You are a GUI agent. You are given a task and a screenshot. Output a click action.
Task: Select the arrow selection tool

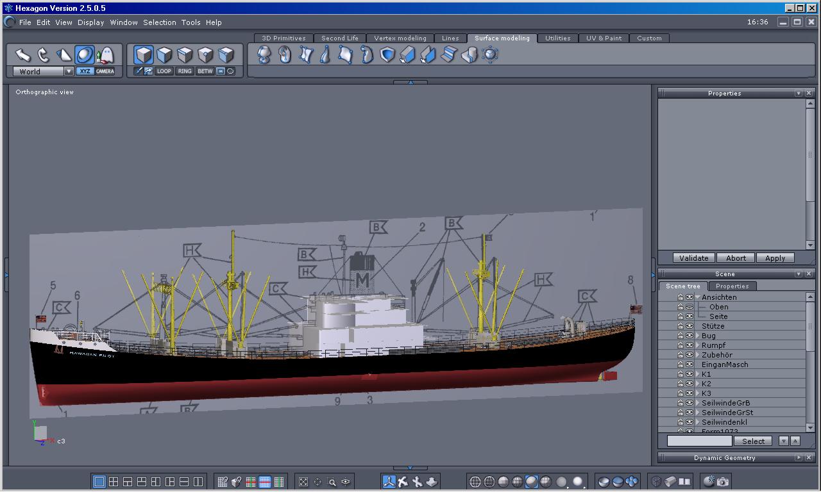(23, 55)
